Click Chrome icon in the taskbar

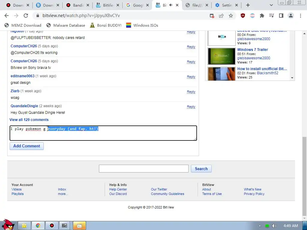pyautogui.click(x=38, y=226)
